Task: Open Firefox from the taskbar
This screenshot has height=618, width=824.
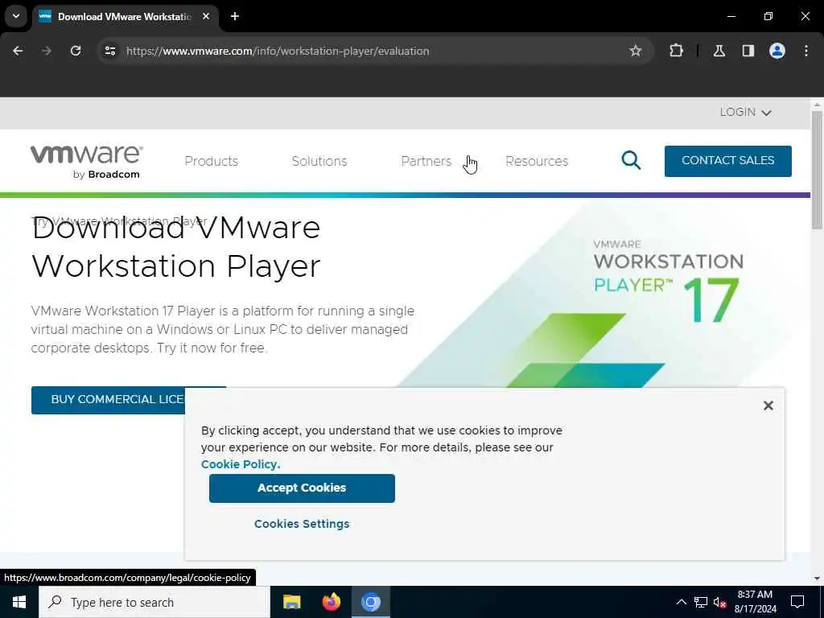Action: [x=331, y=602]
